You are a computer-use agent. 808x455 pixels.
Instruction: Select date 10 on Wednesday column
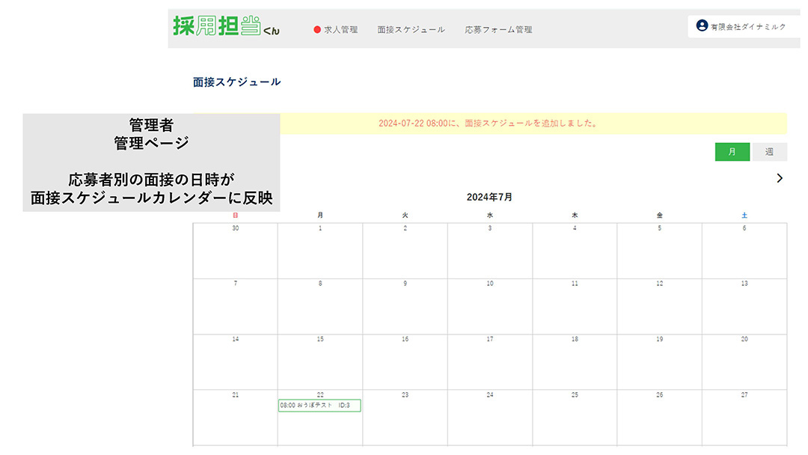coord(490,284)
